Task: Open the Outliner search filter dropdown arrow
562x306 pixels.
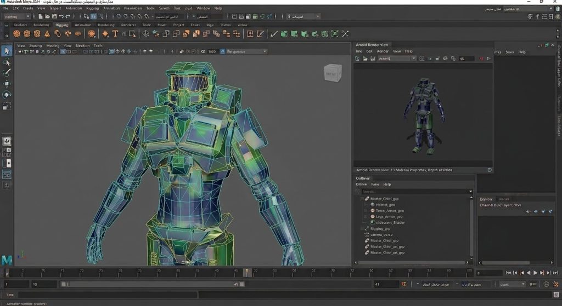Action: click(470, 192)
